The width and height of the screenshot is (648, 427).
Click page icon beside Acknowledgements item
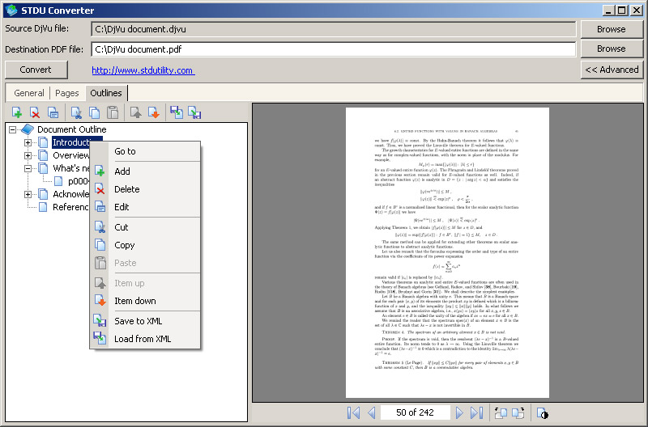pos(43,194)
